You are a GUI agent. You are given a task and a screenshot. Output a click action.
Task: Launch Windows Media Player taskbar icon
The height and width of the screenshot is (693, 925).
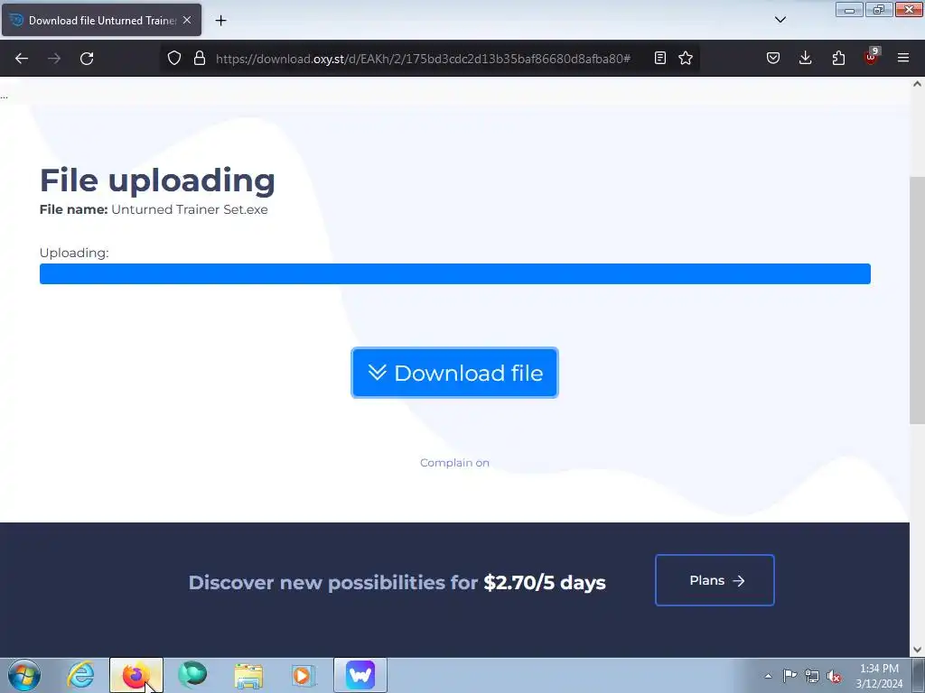[304, 675]
